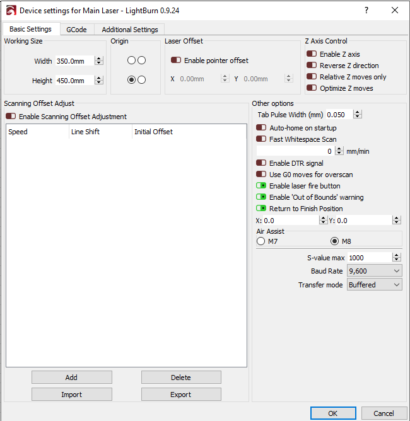Turn off Return to Finish Position

261,209
